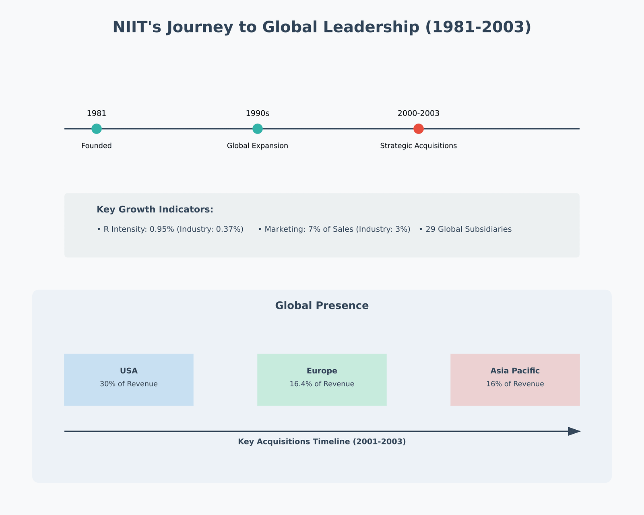Click 'Key Acquisitions Timeline (2001-2003)' label

[322, 442]
